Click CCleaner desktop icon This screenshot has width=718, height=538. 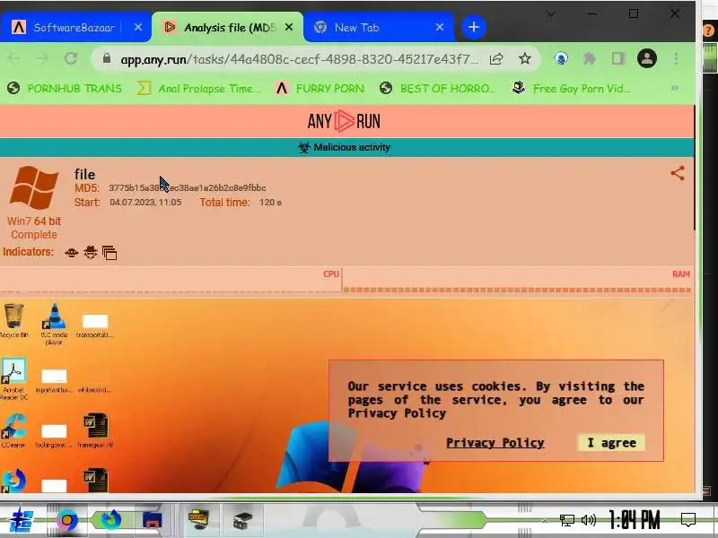point(13,430)
